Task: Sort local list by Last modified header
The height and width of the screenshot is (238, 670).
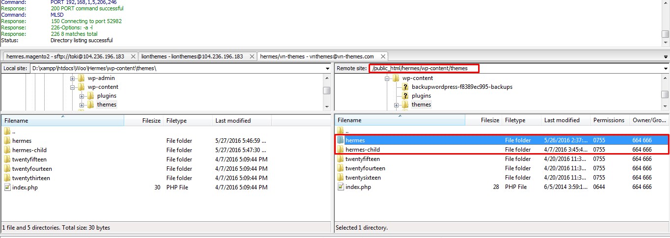Action: (x=242, y=121)
